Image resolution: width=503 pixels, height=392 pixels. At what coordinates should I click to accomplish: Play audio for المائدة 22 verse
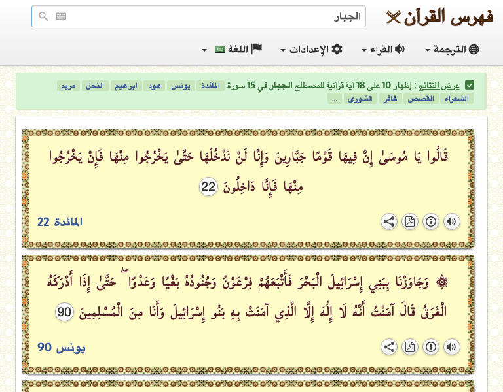(452, 221)
